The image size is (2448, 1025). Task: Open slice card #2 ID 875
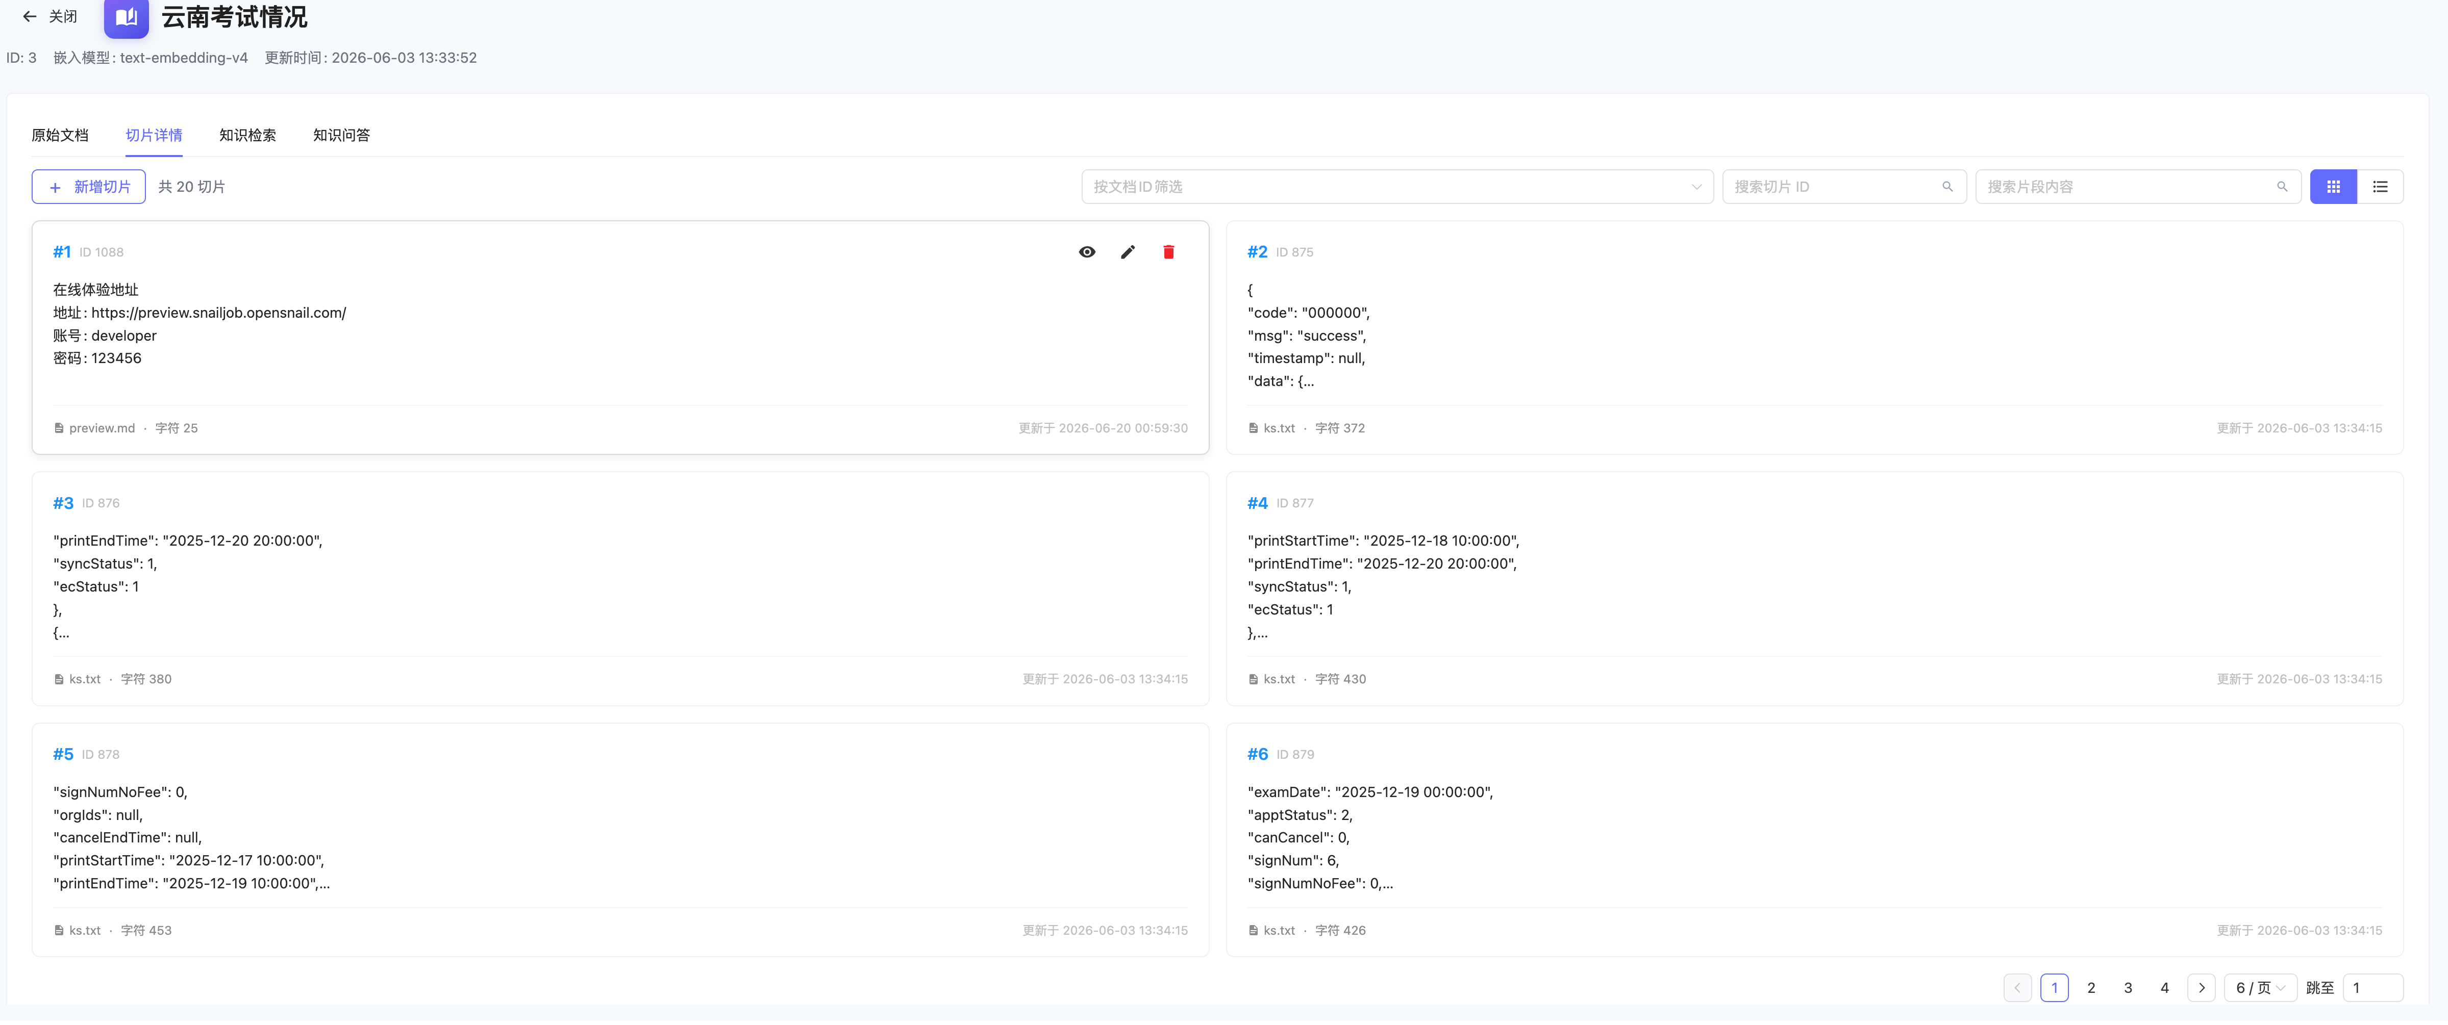tap(1814, 338)
